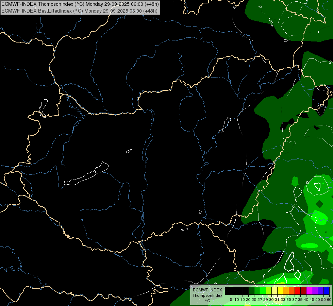Click legend scale value 25
The image size is (333, 306).
click(x=254, y=300)
